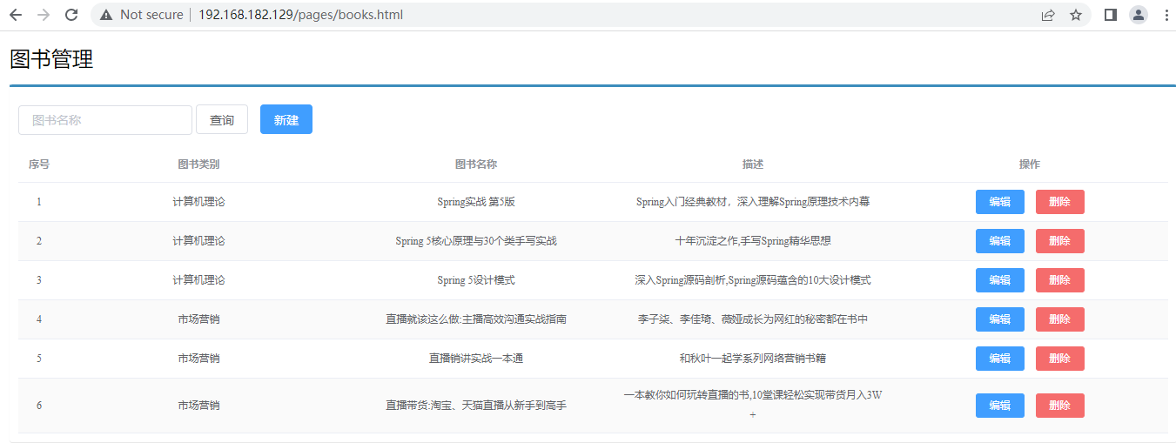Click the browser forward arrow
Viewport: 1176px width, 443px height.
coord(44,15)
